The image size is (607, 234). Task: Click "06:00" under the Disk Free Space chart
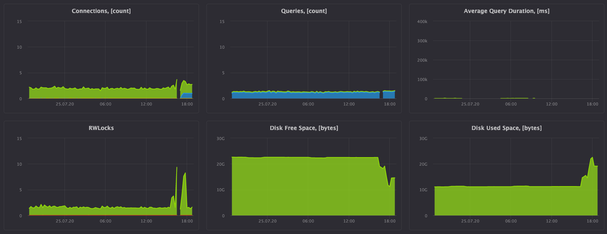tap(308, 221)
